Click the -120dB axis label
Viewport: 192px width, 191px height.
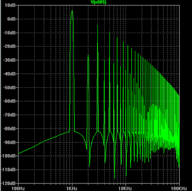8,183
